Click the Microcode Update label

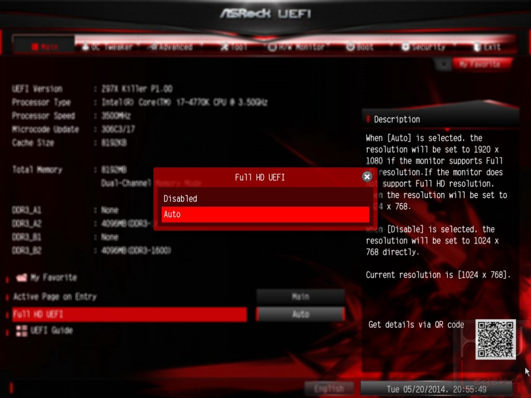pos(45,129)
